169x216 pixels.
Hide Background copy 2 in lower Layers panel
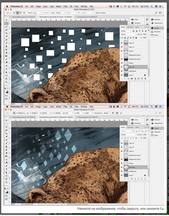(122, 159)
